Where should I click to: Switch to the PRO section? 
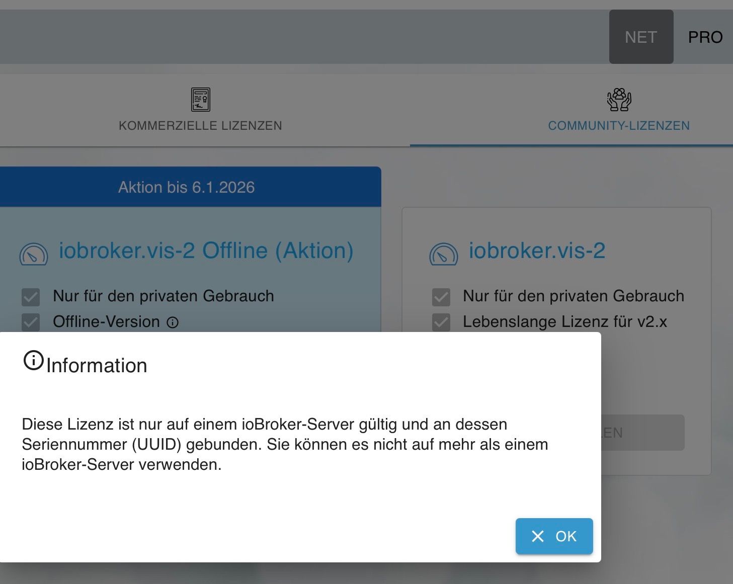click(705, 37)
